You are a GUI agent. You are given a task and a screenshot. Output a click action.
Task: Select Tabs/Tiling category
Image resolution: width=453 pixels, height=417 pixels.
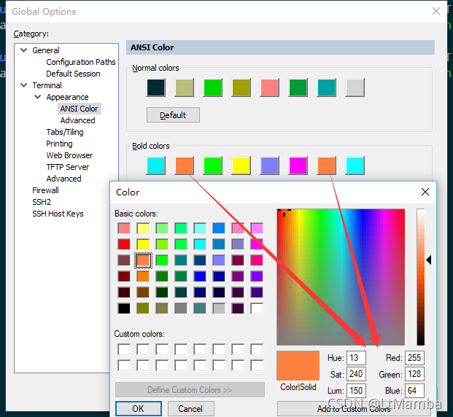coord(65,132)
